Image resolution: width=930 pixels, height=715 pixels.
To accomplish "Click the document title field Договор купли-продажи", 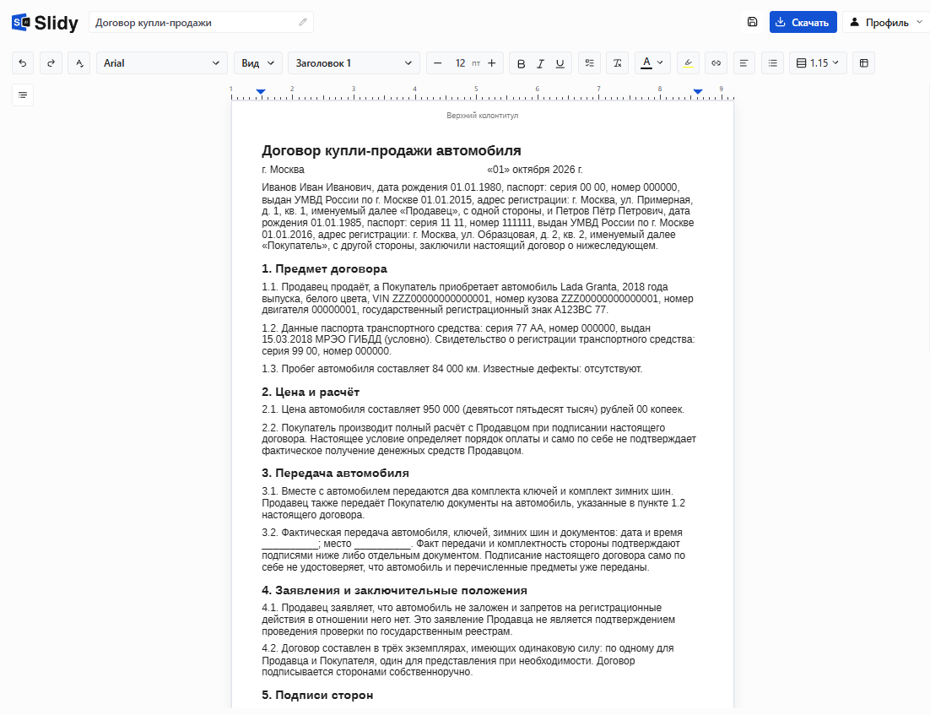I will coord(201,23).
